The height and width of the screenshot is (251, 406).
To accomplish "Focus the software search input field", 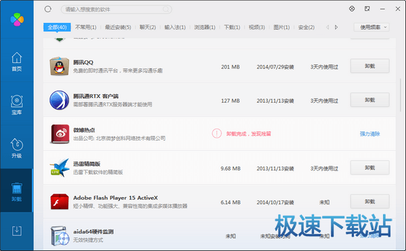I will click(x=116, y=9).
